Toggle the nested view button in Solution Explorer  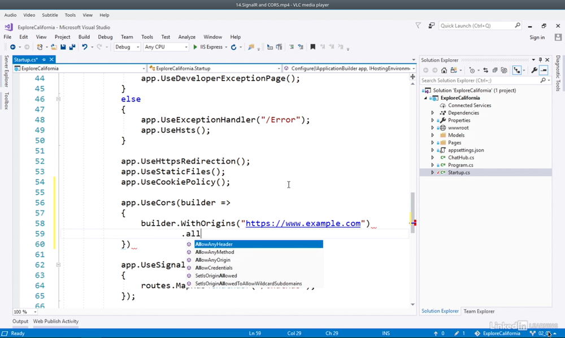tap(517, 70)
